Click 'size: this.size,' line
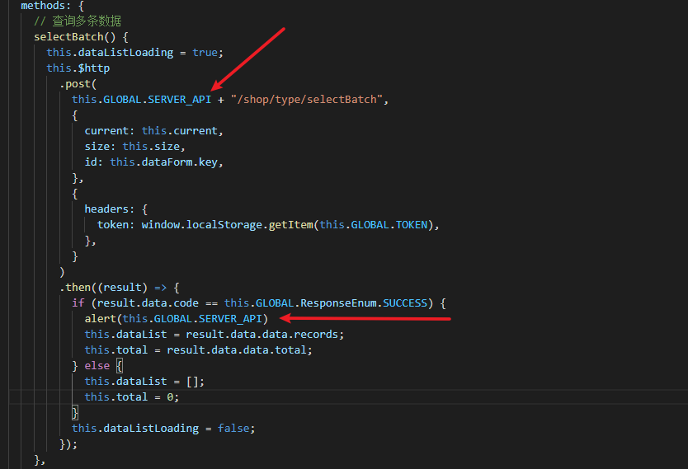 tap(135, 147)
